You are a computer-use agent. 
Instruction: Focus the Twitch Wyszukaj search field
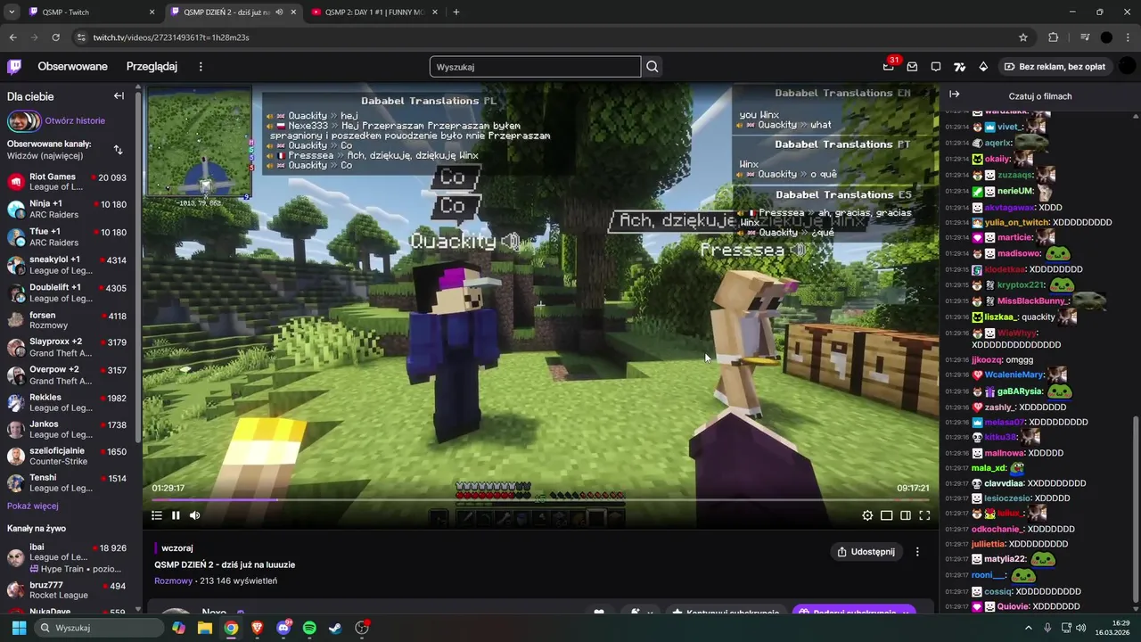pyautogui.click(x=535, y=67)
